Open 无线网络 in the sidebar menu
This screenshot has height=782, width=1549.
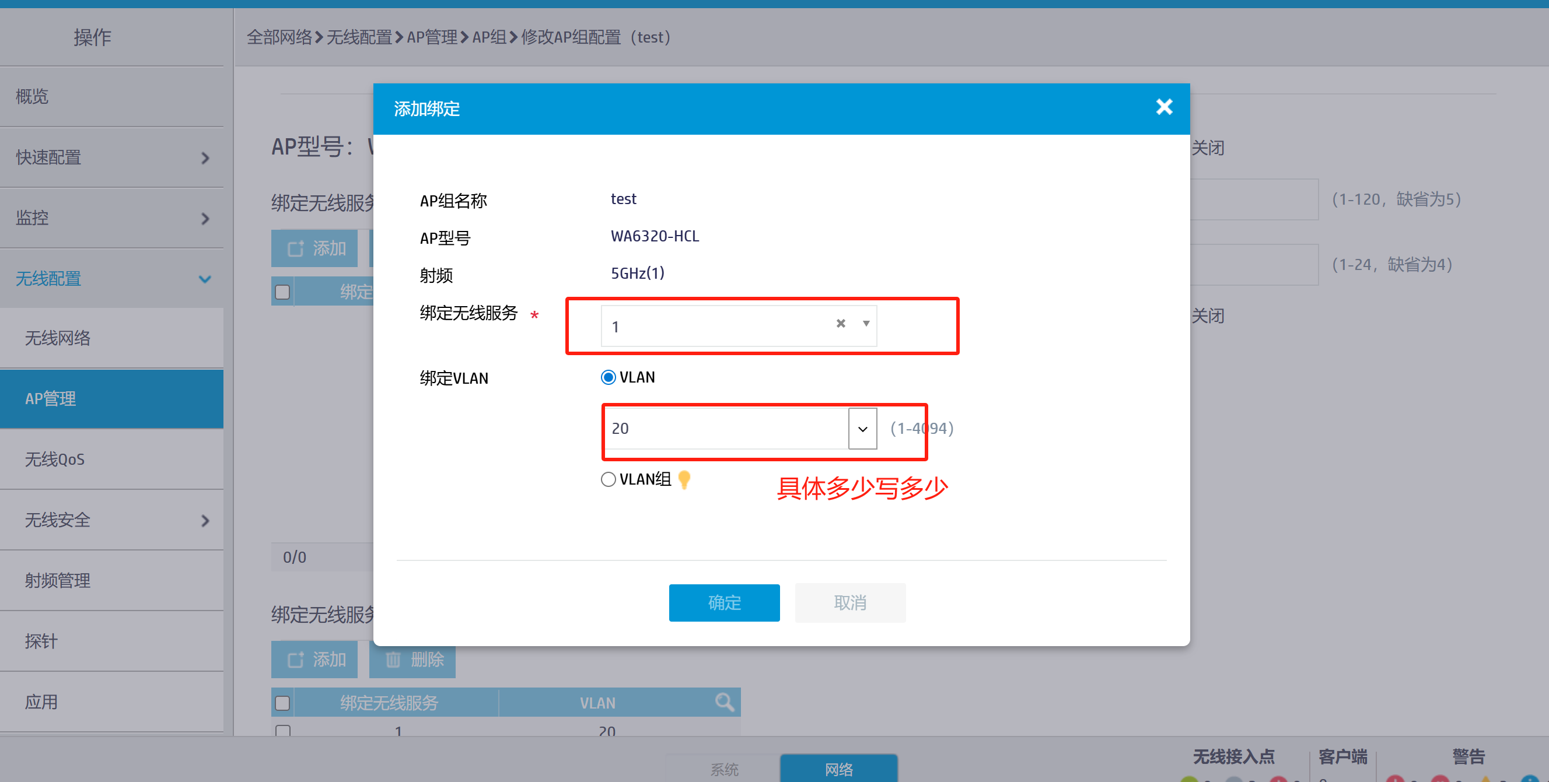pos(58,338)
